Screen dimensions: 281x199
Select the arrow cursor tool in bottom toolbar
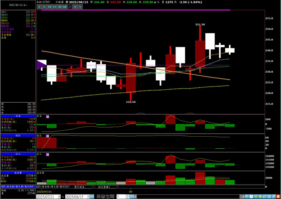point(247,196)
